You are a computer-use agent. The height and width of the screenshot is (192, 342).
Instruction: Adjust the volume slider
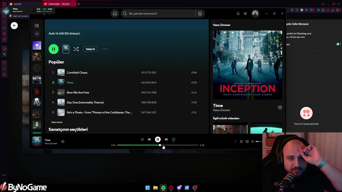tap(259, 142)
